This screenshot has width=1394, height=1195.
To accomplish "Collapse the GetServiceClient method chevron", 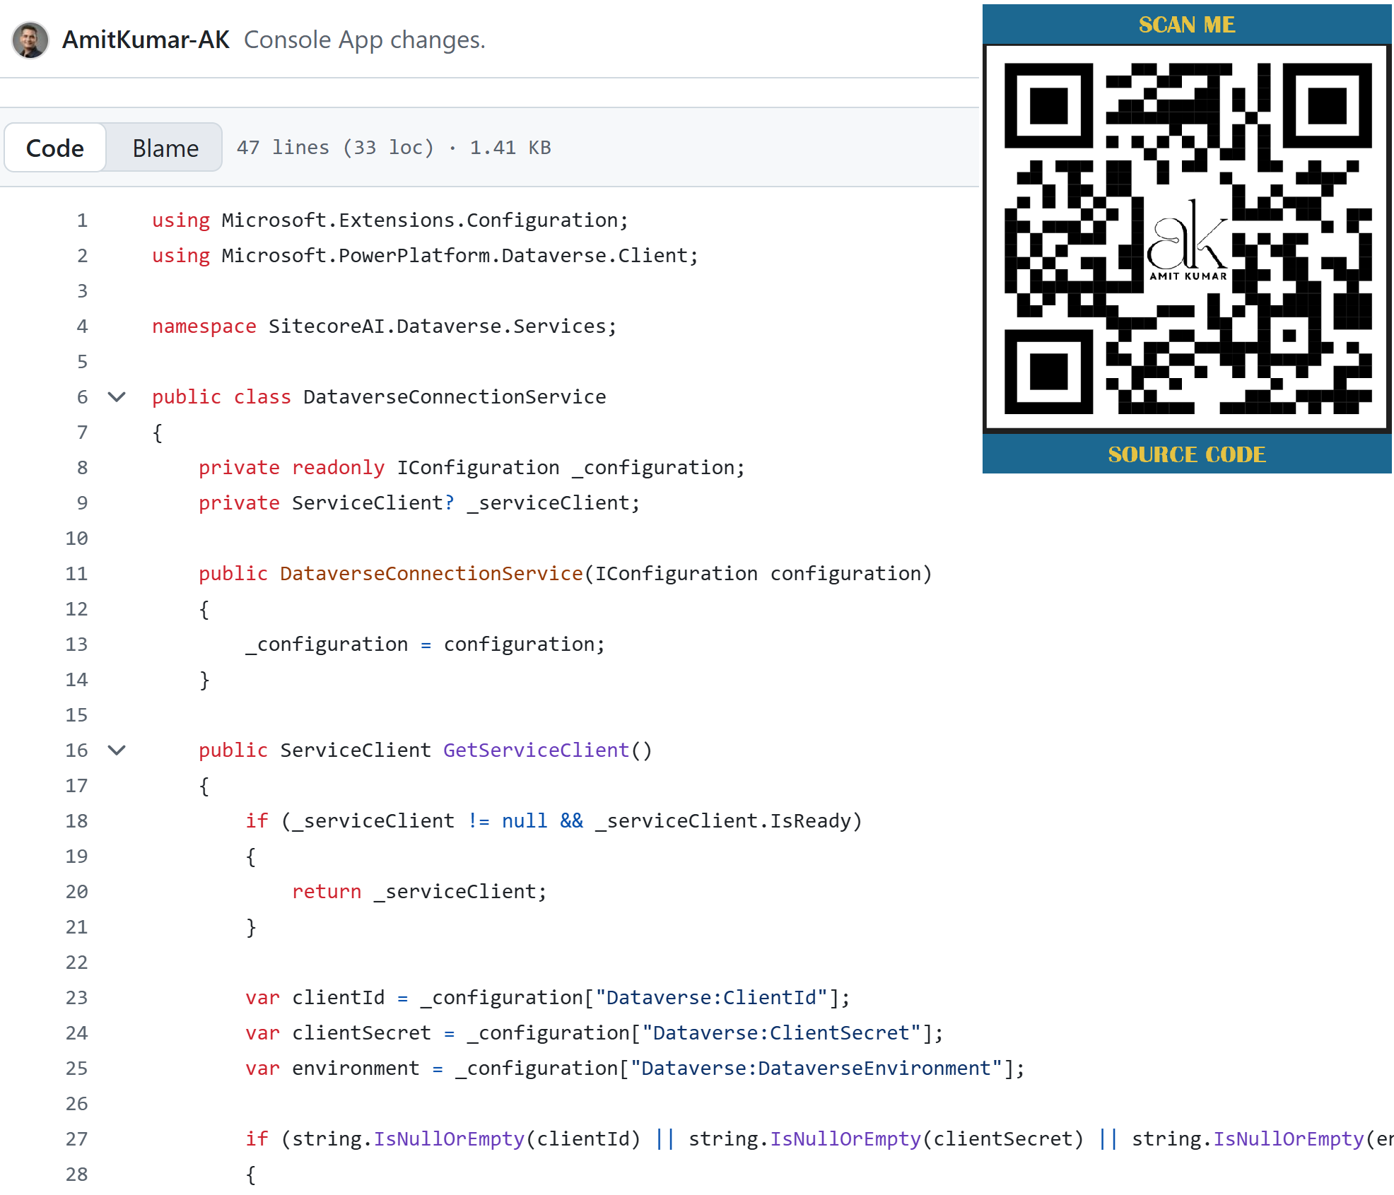I will 117,750.
